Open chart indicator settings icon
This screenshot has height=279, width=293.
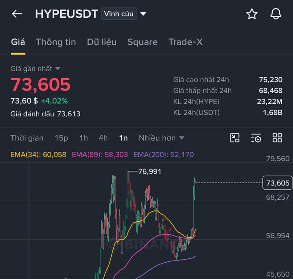coord(256,138)
